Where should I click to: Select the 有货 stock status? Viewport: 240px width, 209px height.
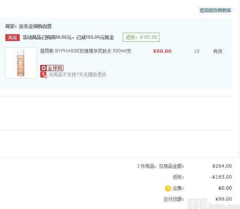[x=218, y=51]
